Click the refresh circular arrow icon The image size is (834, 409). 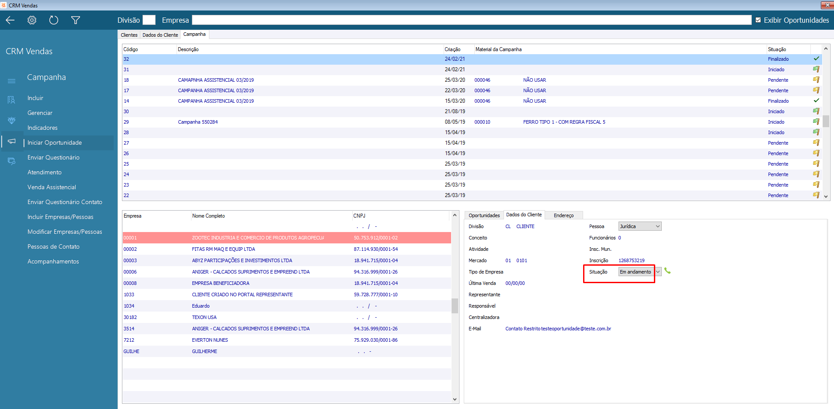click(54, 20)
